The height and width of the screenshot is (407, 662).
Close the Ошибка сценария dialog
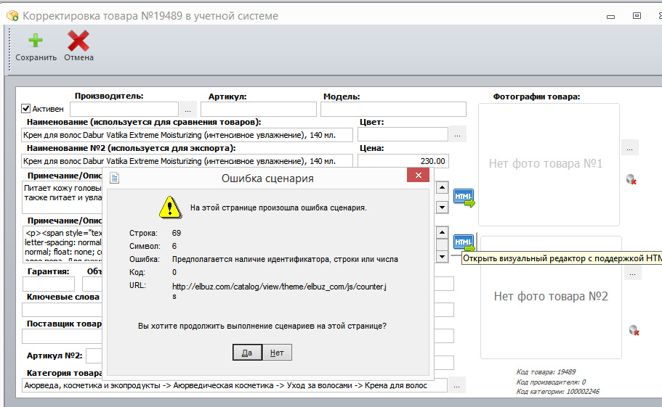[x=418, y=175]
